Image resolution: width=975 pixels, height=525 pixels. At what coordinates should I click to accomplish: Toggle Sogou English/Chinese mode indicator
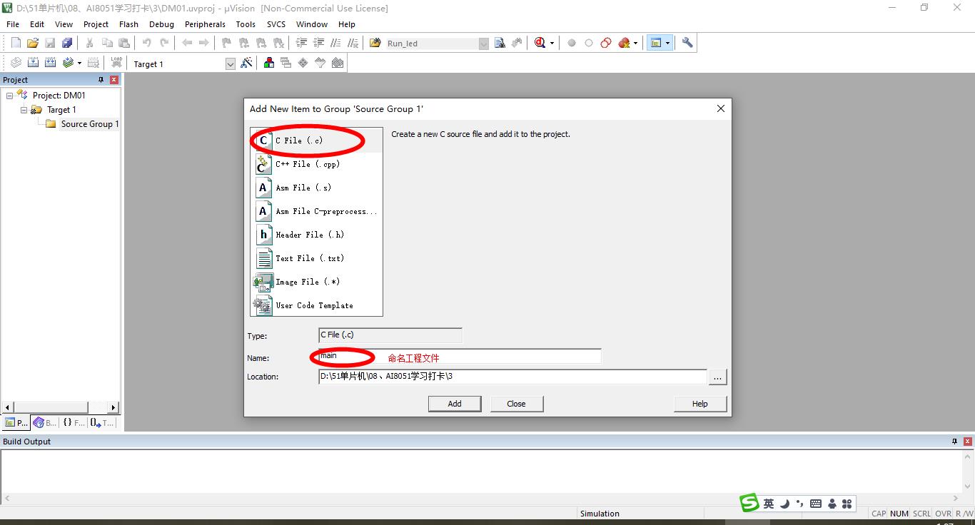pos(769,504)
